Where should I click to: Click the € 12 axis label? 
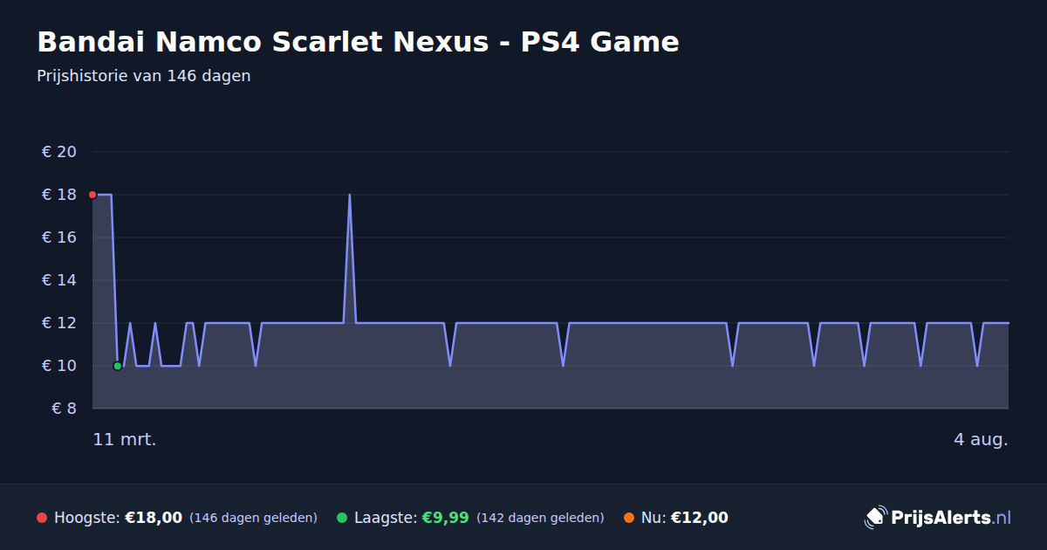(59, 323)
